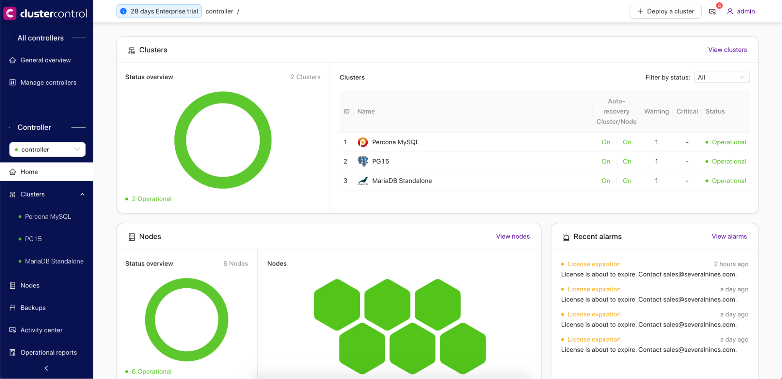
Task: Open the activity notifications icon with badge
Action: [712, 12]
